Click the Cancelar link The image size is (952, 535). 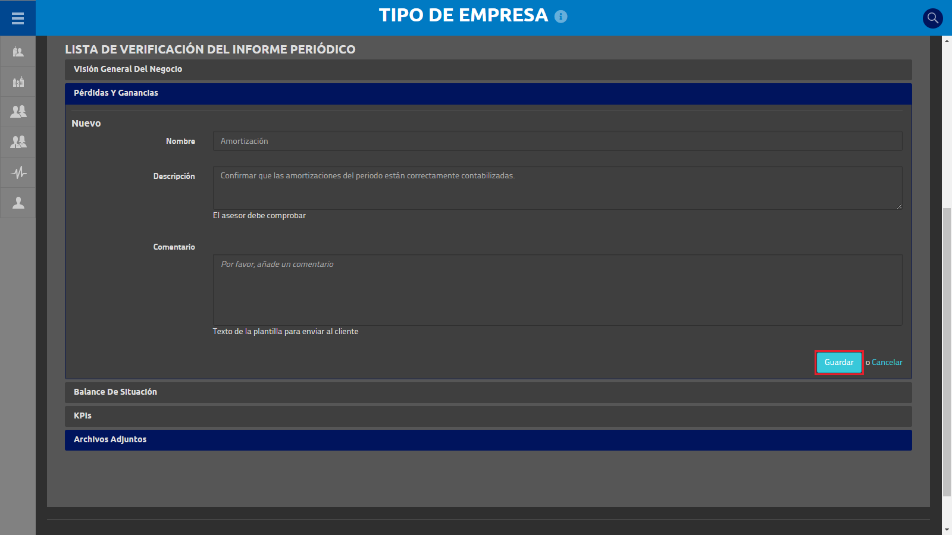887,363
